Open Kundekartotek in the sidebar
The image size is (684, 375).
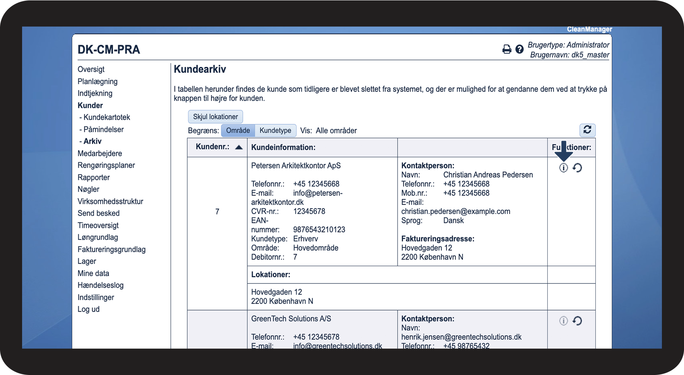(106, 117)
